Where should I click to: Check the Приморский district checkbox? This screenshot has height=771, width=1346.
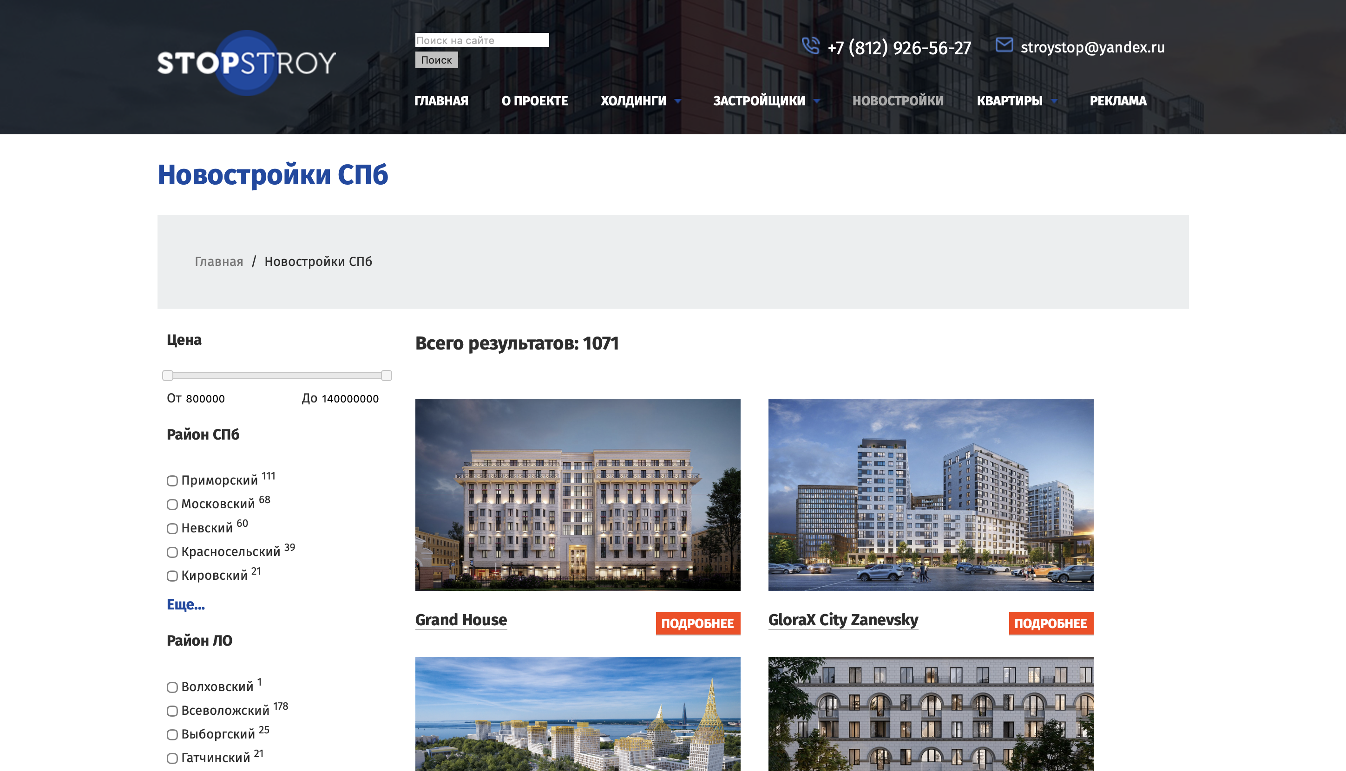[172, 481]
